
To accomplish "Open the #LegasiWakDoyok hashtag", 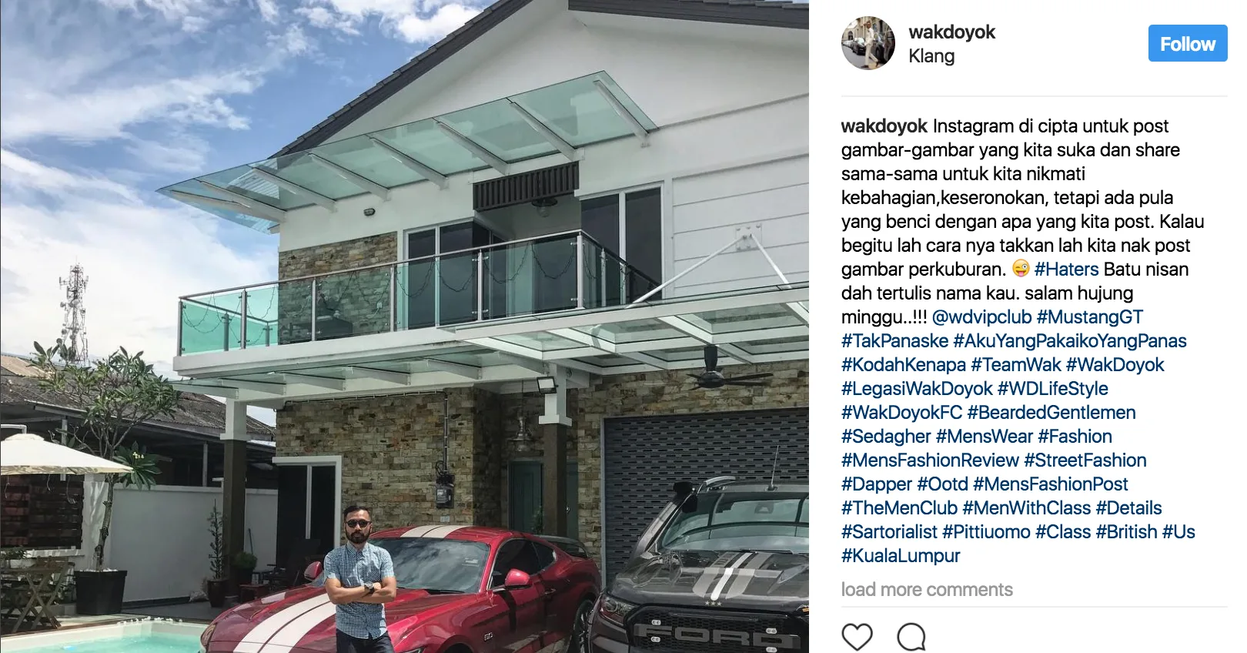I will point(917,388).
